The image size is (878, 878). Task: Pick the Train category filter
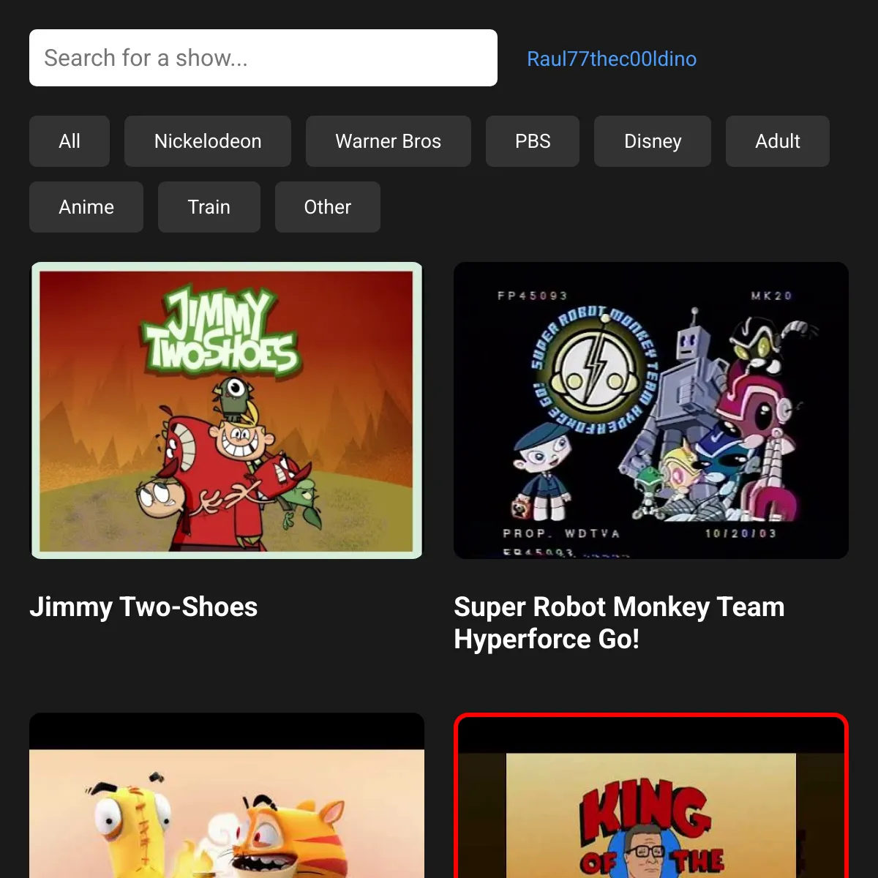click(x=209, y=207)
